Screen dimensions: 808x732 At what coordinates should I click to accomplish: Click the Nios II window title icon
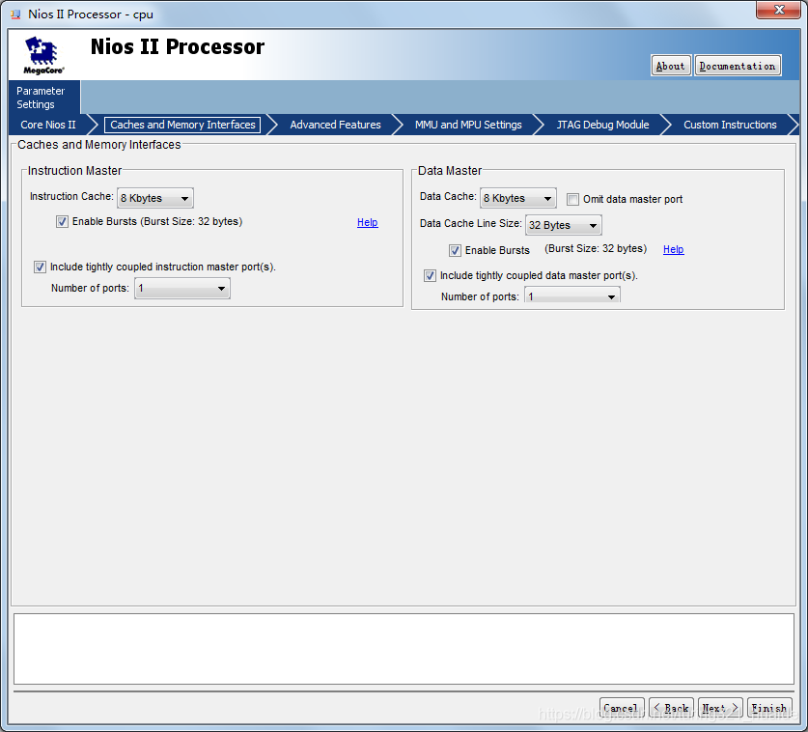pyautogui.click(x=16, y=14)
